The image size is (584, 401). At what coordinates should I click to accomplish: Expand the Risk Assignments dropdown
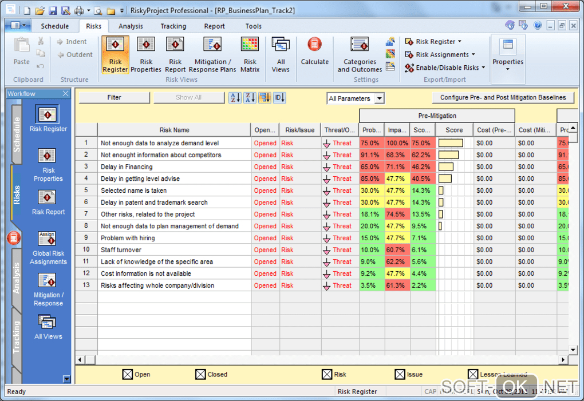click(x=473, y=54)
